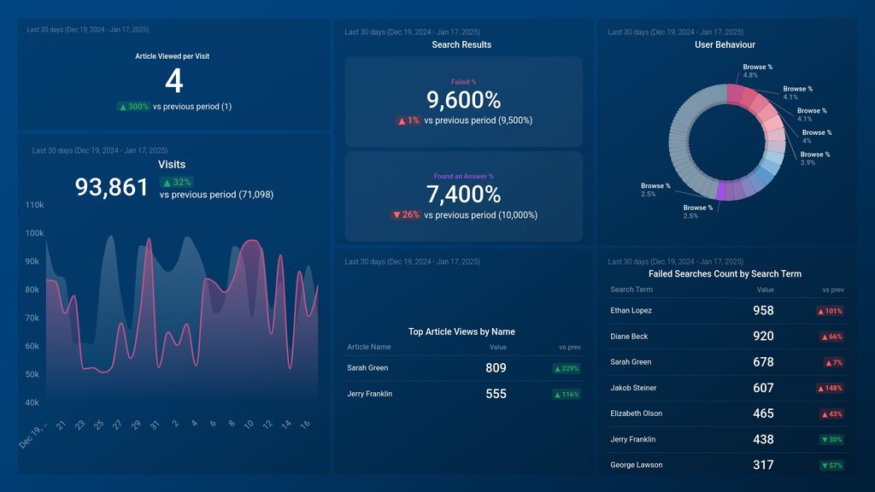Select the Jakob Steiner search term row
This screenshot has width=875, height=492.
[726, 388]
